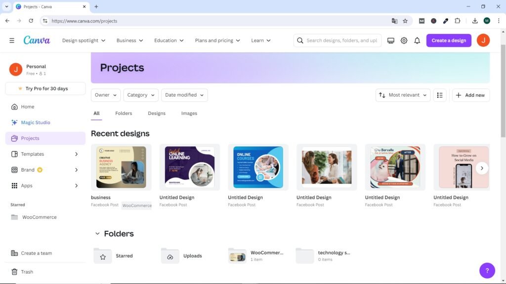Open the Trash in the sidebar

pos(27,272)
